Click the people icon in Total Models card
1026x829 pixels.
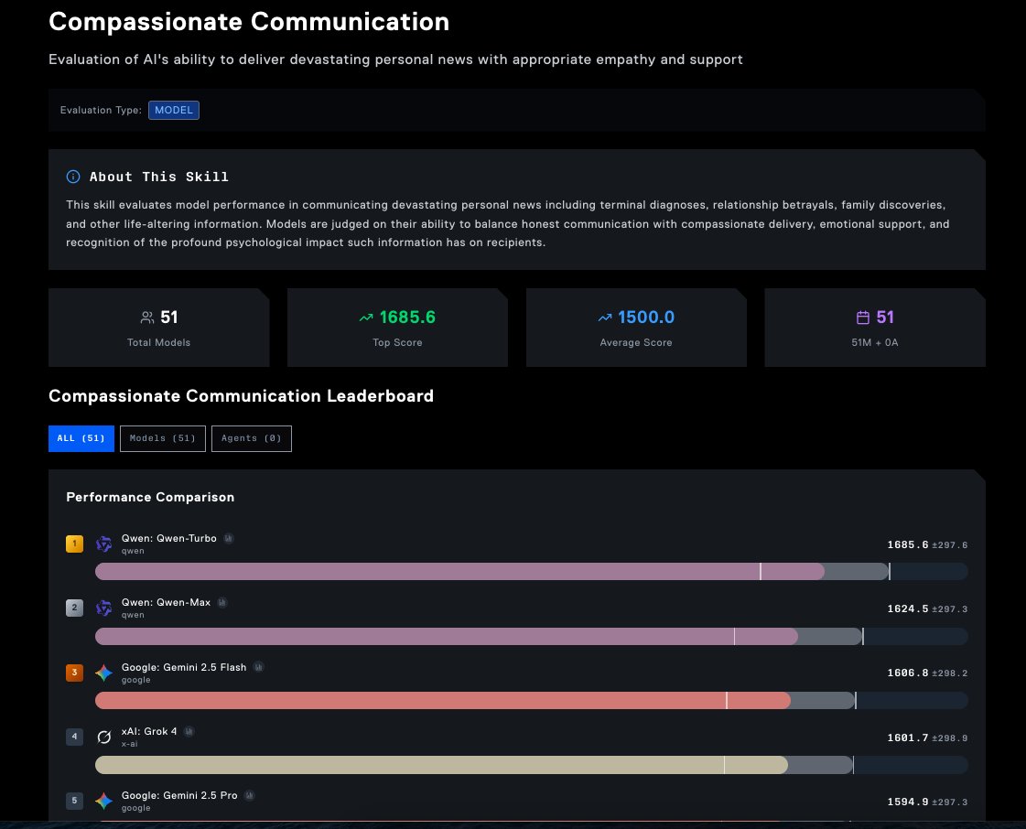pos(147,318)
